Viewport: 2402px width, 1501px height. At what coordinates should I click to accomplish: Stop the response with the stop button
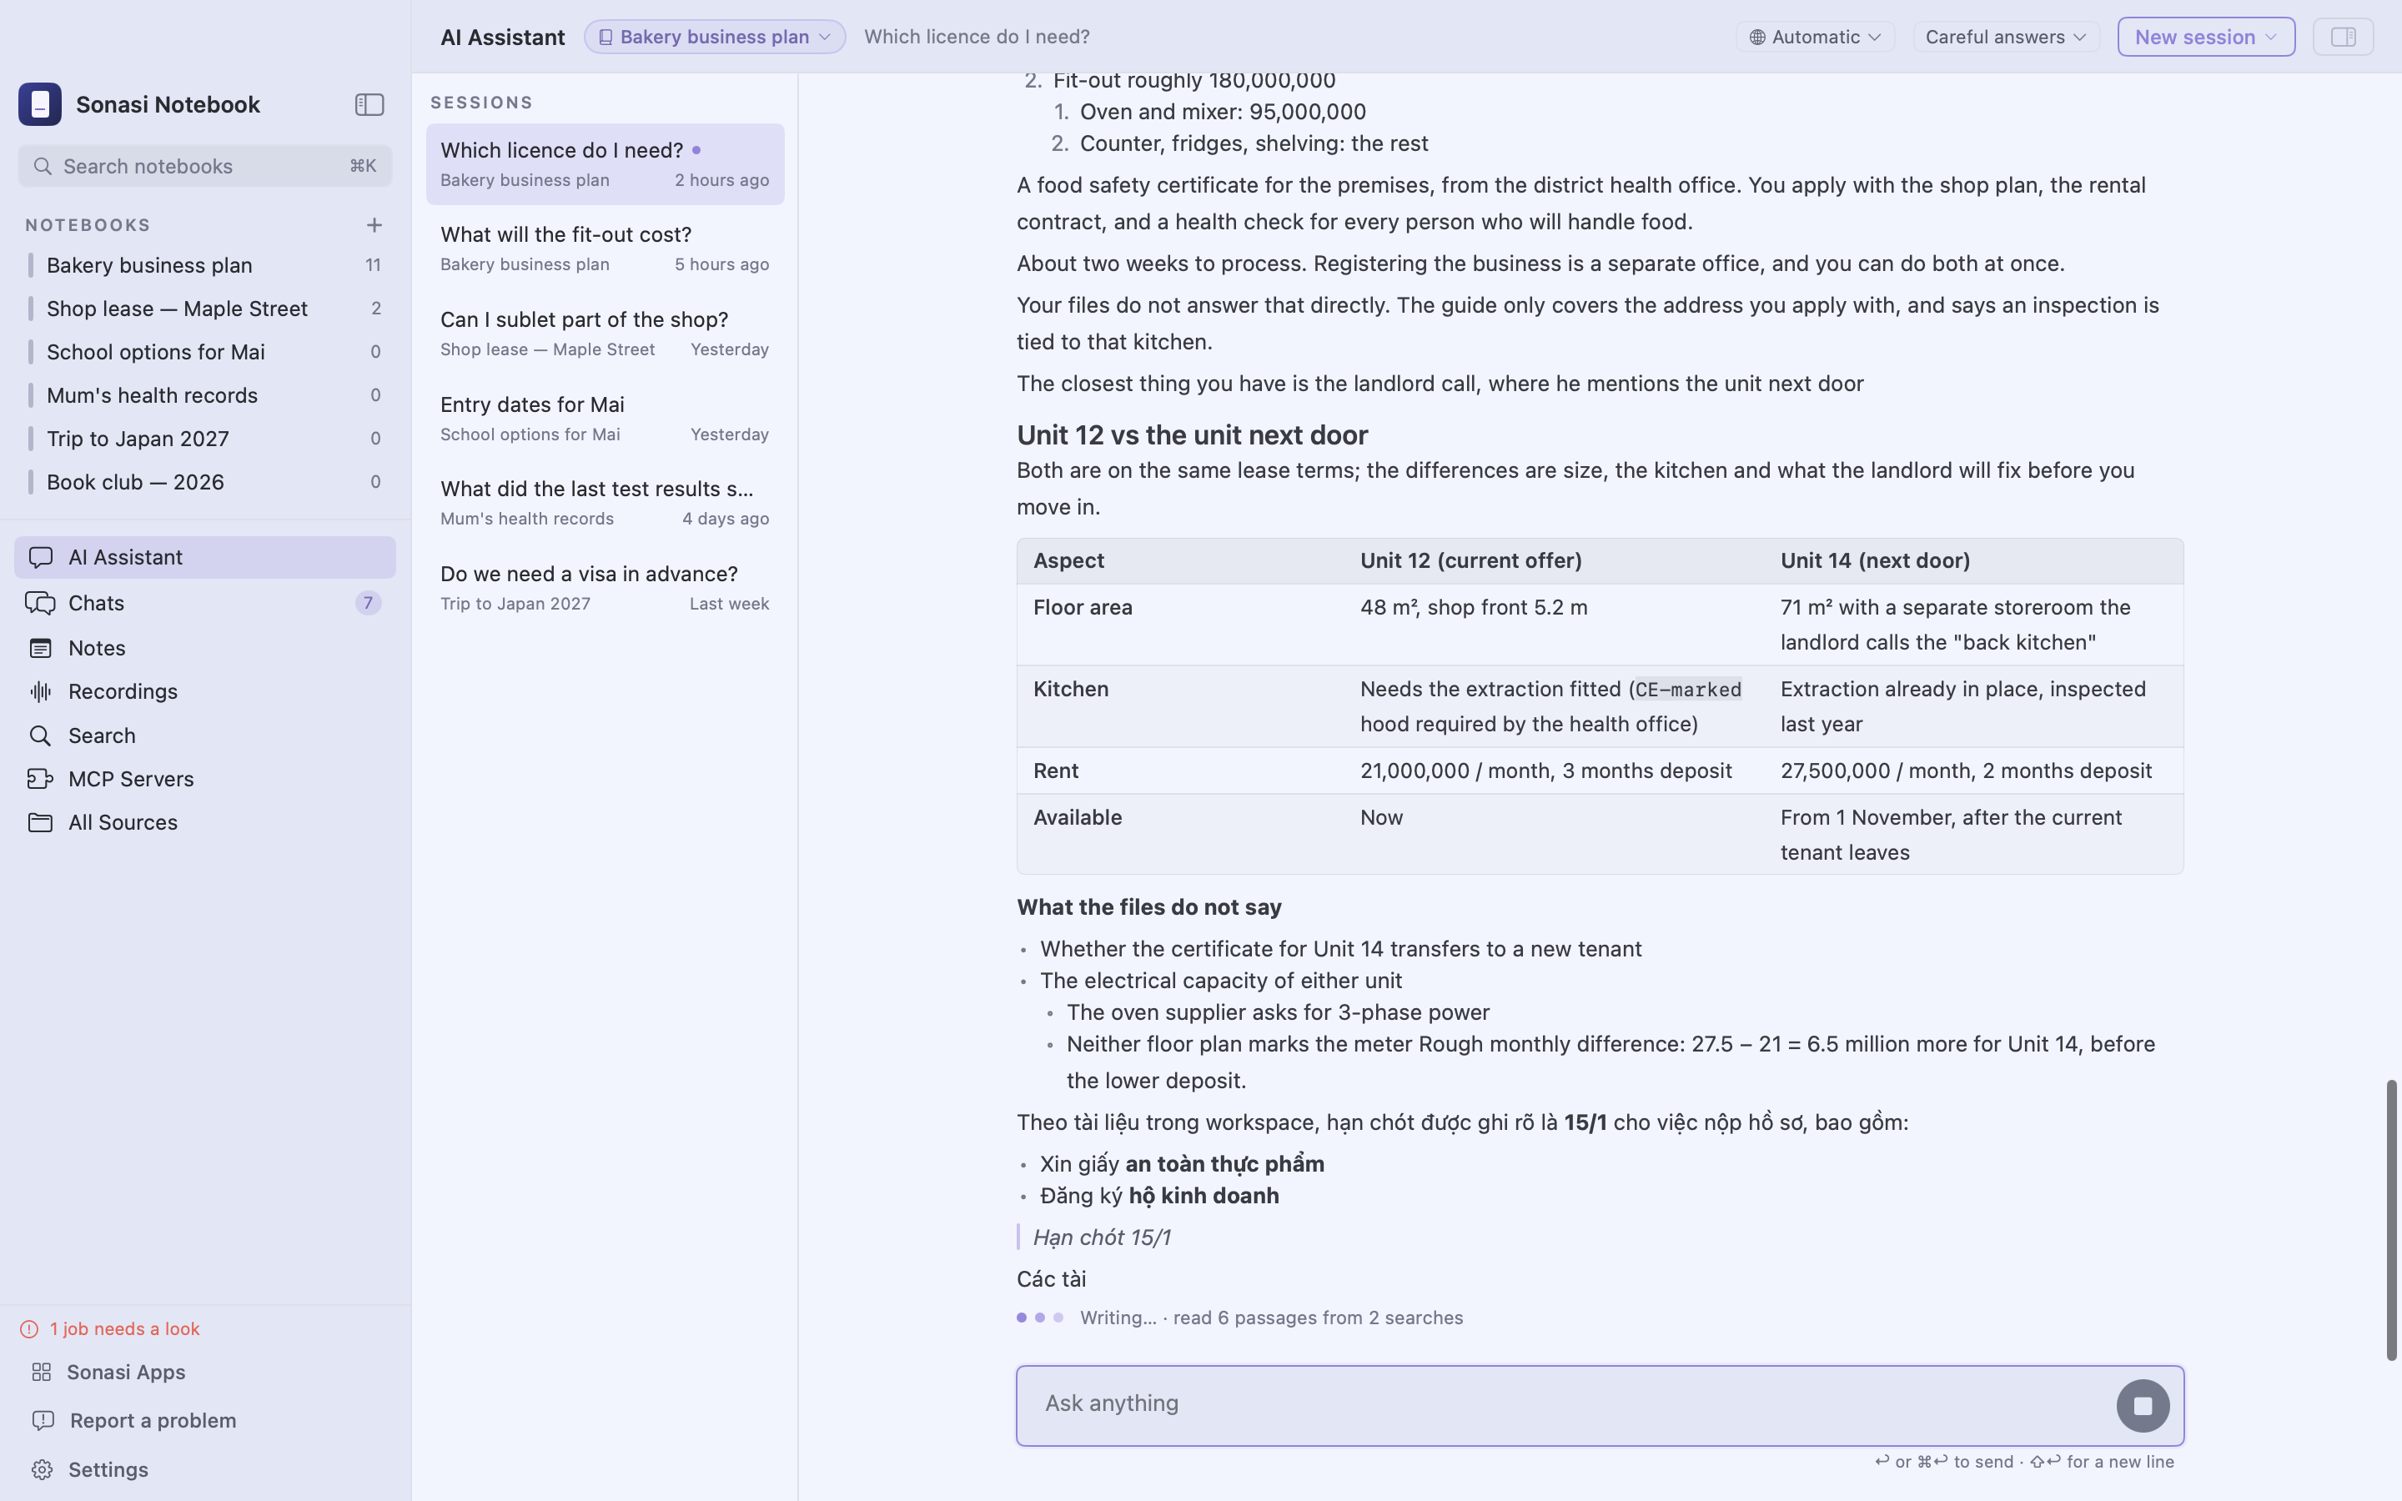(2143, 1406)
